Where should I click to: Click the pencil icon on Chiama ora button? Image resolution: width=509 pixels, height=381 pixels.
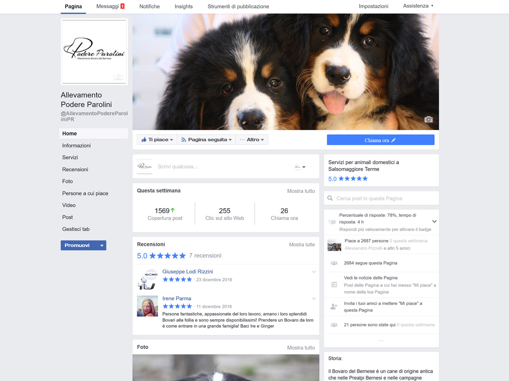coord(394,140)
